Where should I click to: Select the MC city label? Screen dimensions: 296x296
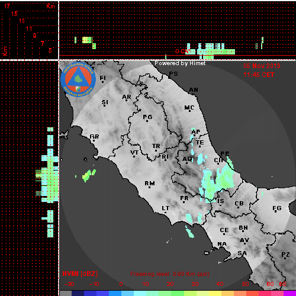pyautogui.click(x=189, y=108)
